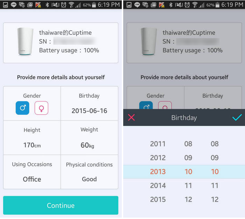
Task: Confirm birthday with the blue checkmark
Action: click(237, 117)
